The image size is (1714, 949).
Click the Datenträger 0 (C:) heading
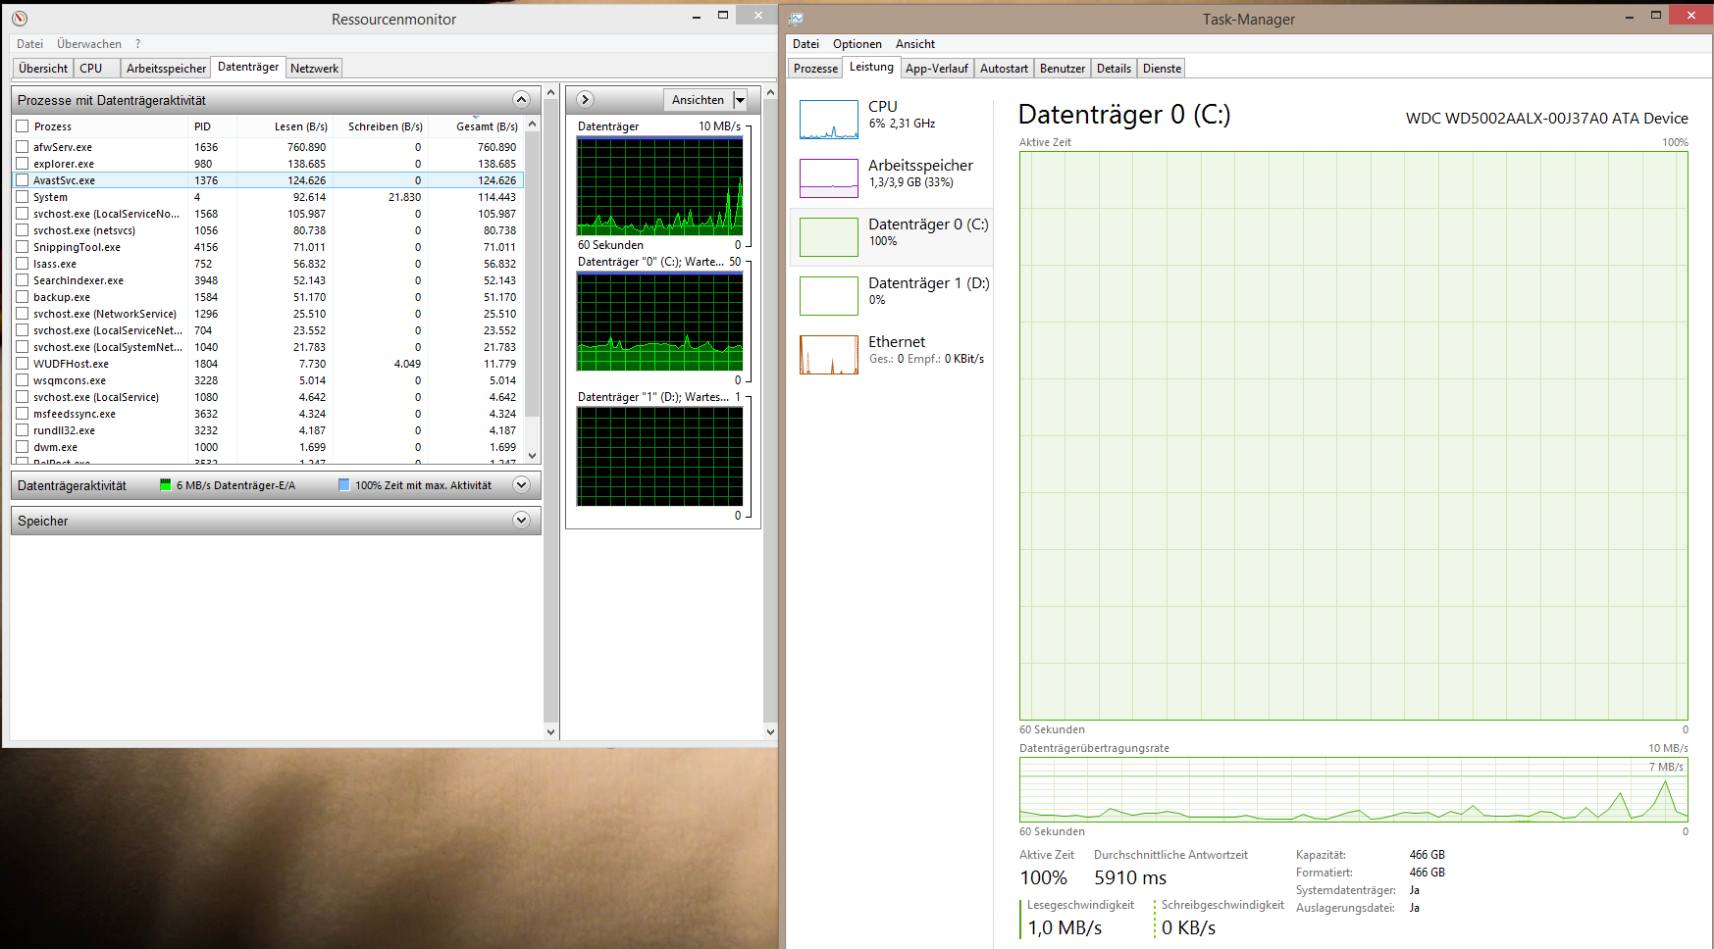(x=1124, y=115)
